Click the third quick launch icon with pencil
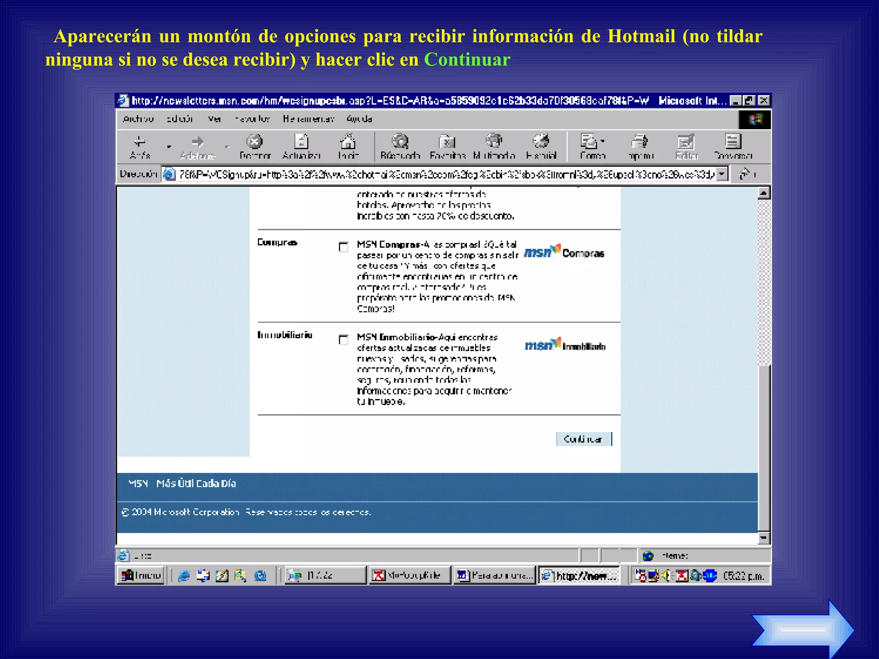The height and width of the screenshot is (659, 879). [222, 576]
